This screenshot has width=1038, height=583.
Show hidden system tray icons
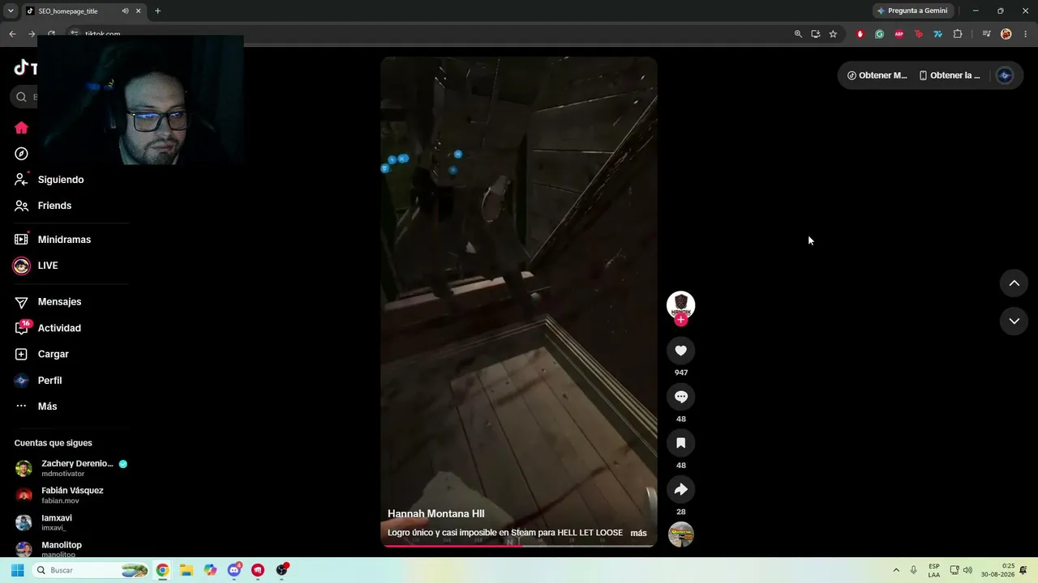point(896,570)
